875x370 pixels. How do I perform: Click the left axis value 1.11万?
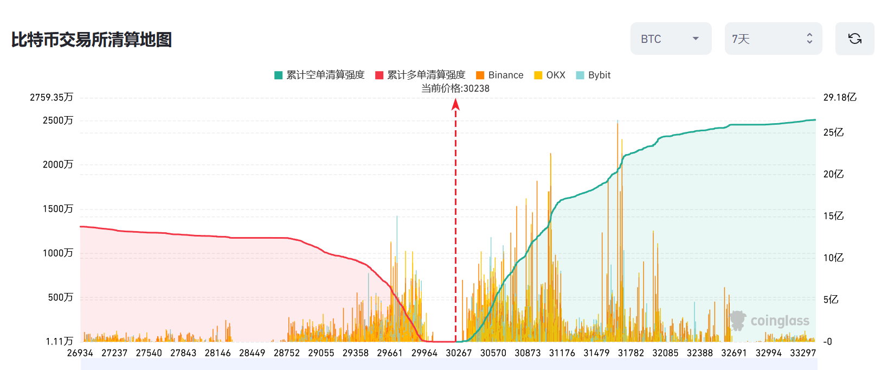60,341
